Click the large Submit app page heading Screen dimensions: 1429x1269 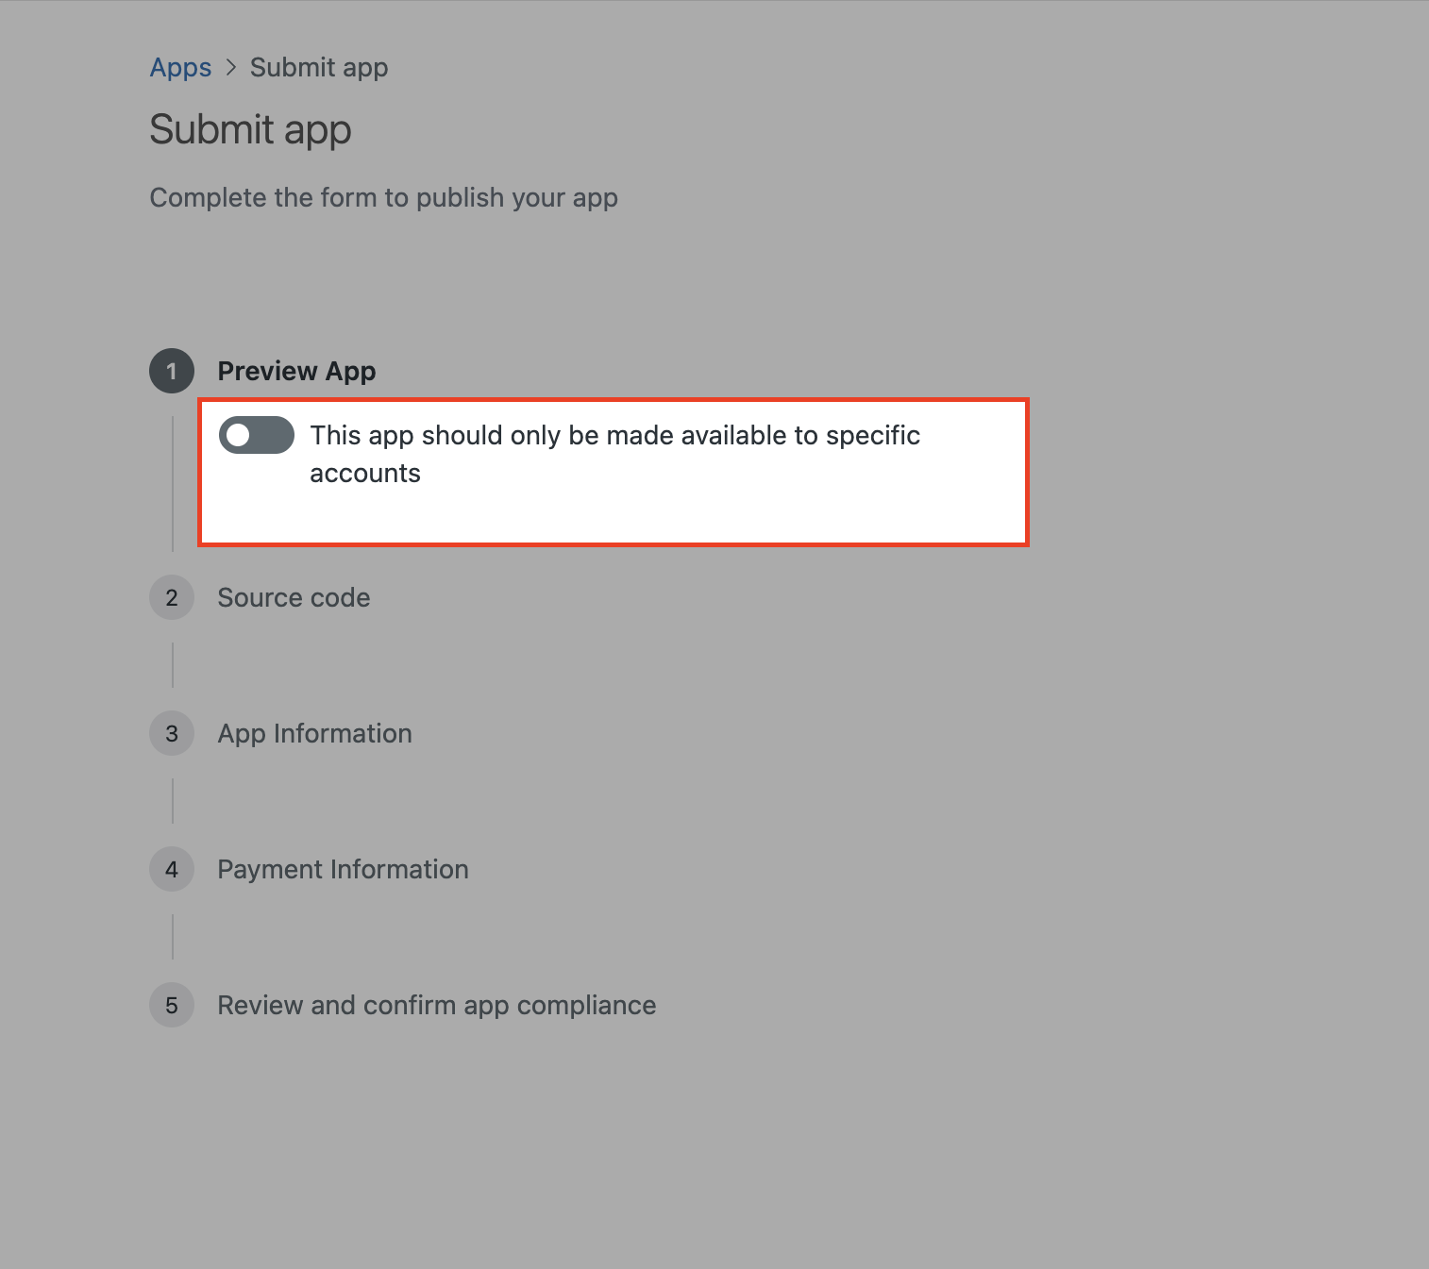(250, 129)
